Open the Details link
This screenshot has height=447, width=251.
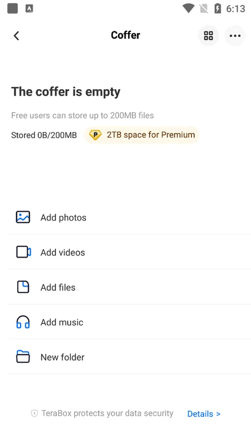[204, 413]
